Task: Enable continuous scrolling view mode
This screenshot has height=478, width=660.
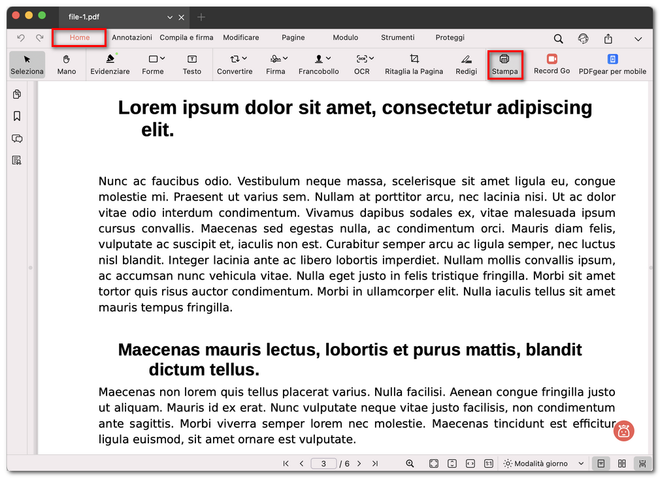Action: (x=642, y=464)
